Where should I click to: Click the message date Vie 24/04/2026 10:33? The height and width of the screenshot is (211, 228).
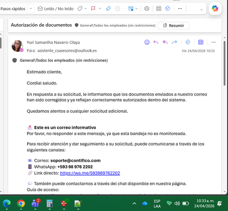pyautogui.click(x=198, y=51)
